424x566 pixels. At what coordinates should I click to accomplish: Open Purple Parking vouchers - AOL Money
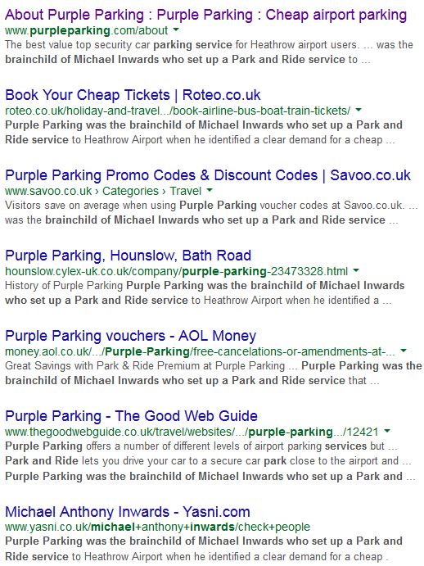[131, 336]
